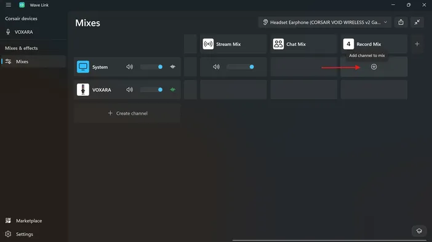Click the Chat Mix people icon
432x242 pixels.
278,44
